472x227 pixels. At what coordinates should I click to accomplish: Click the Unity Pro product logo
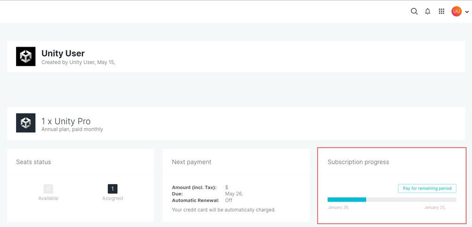click(25, 123)
